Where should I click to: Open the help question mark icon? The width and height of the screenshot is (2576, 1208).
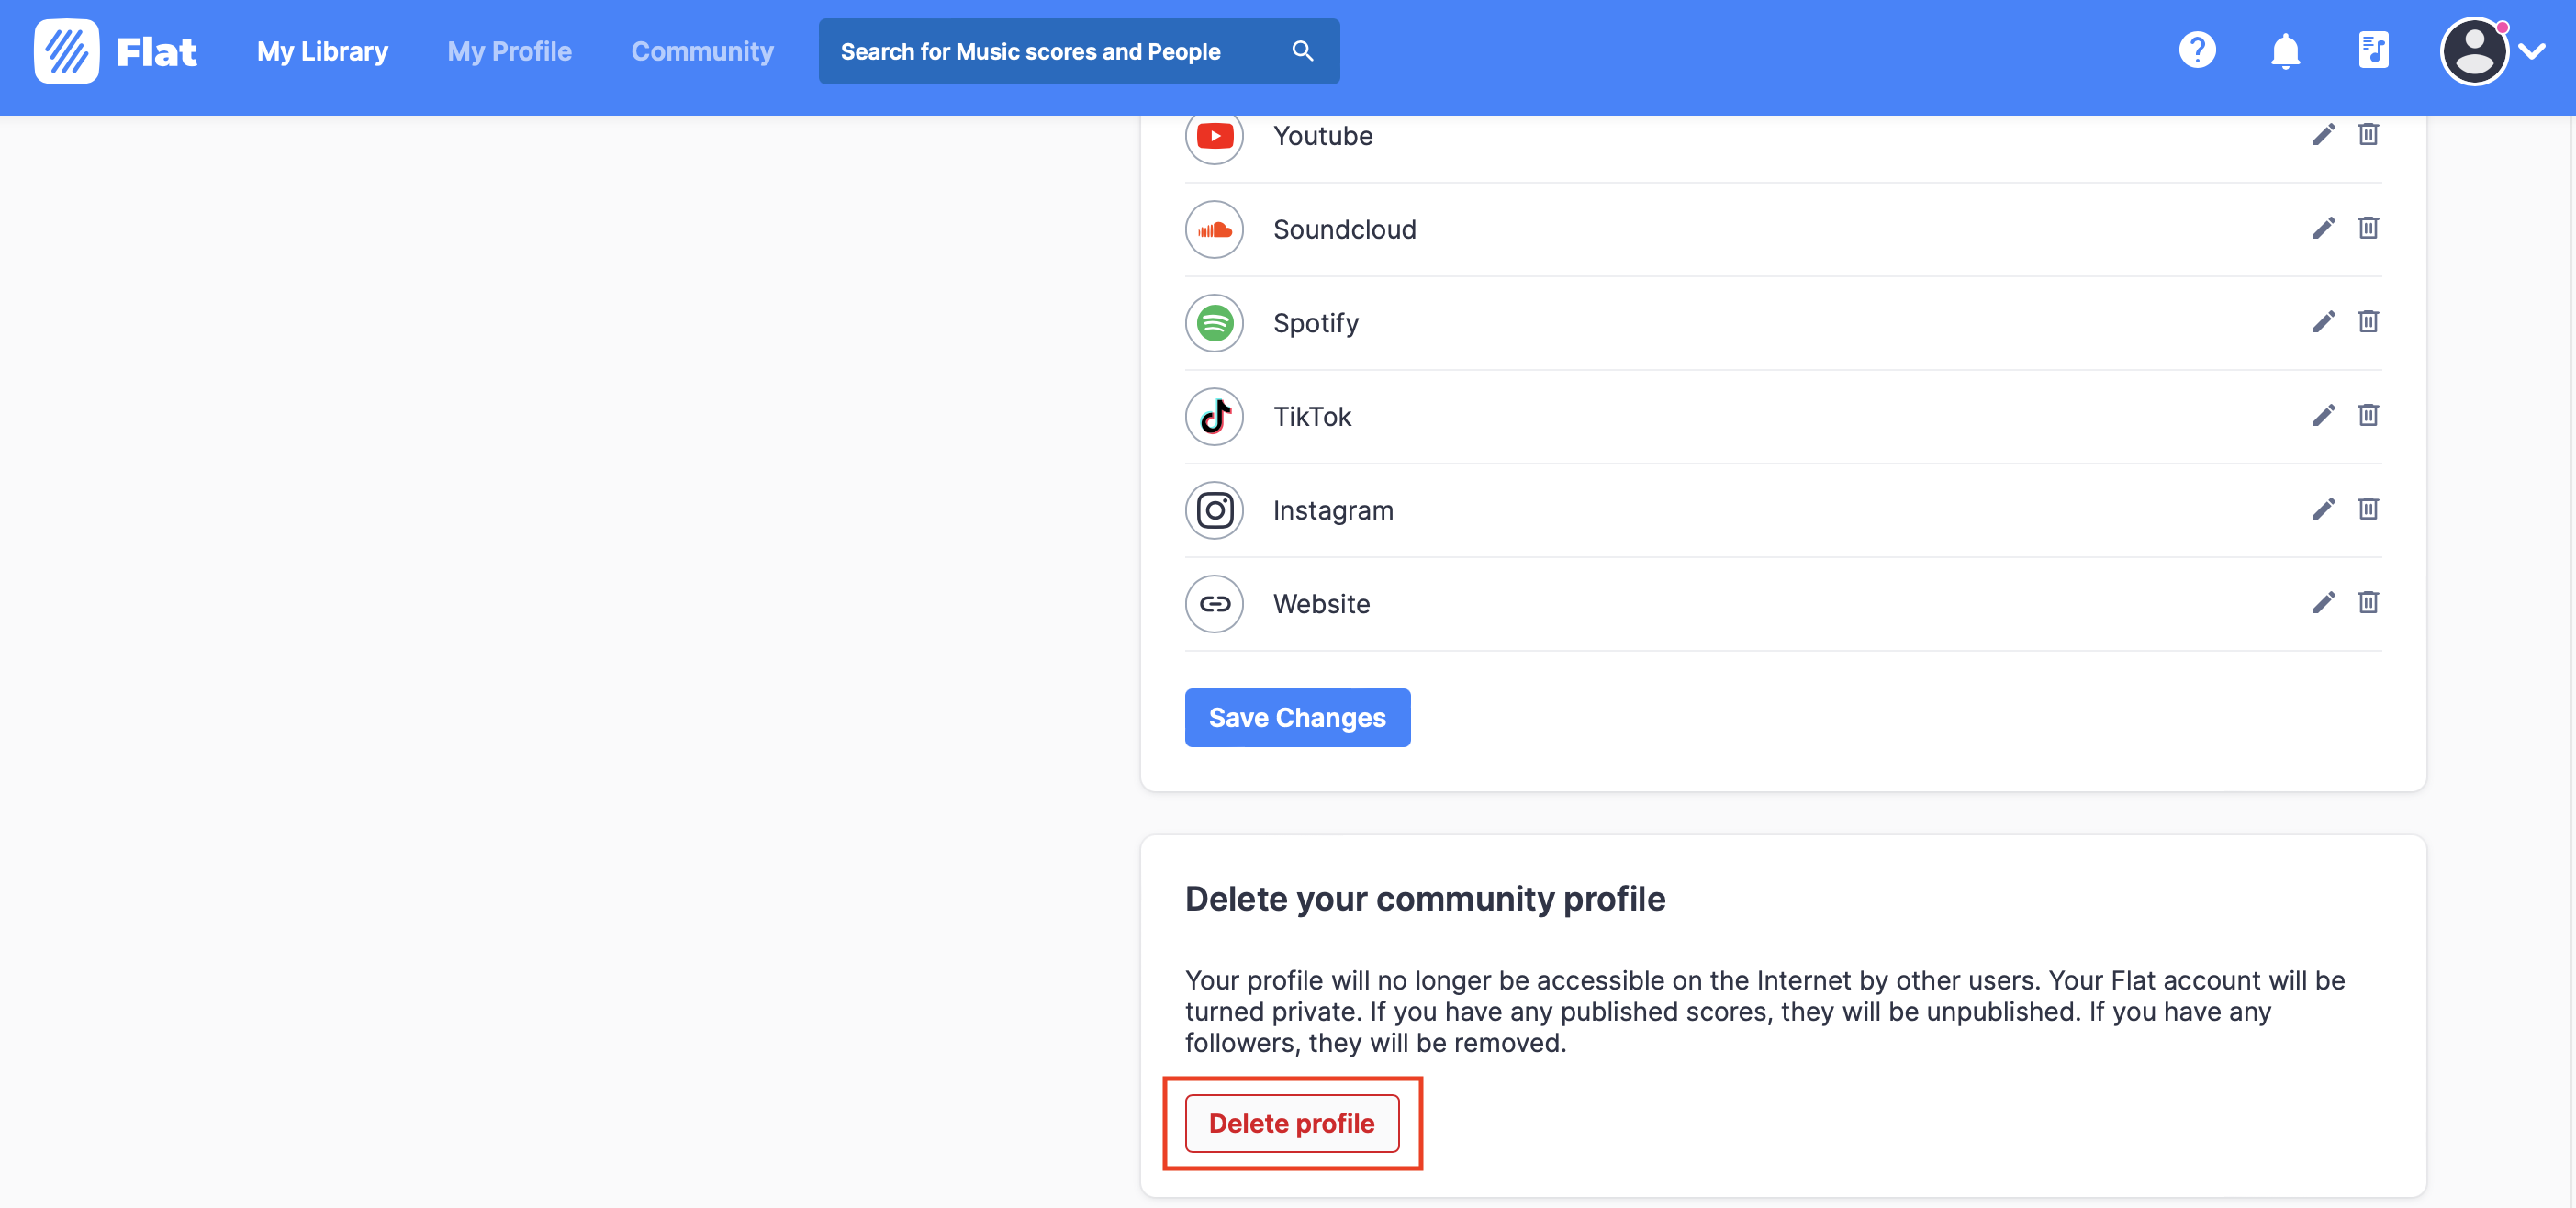[x=2197, y=51]
